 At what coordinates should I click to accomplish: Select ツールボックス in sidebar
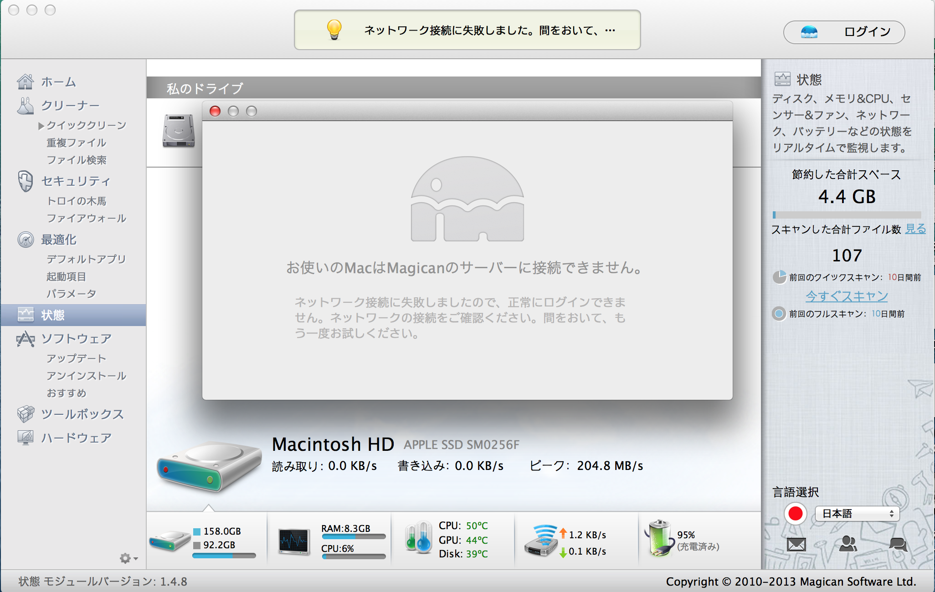(x=82, y=414)
